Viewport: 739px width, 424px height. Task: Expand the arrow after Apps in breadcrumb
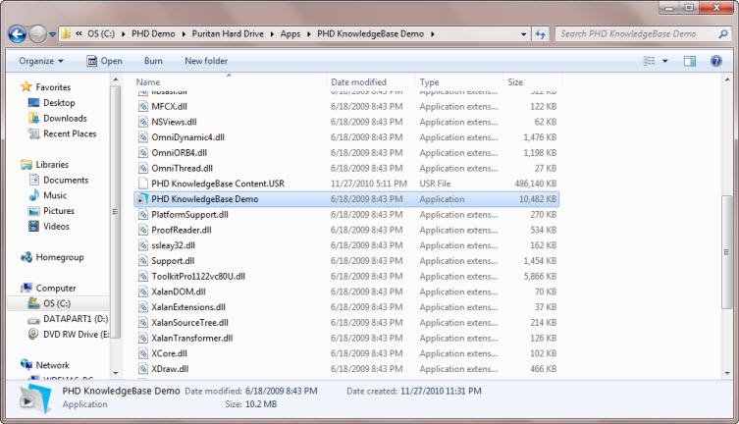309,34
